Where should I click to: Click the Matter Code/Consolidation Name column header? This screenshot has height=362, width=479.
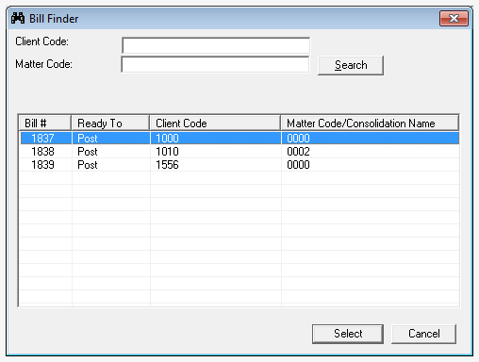(x=370, y=123)
